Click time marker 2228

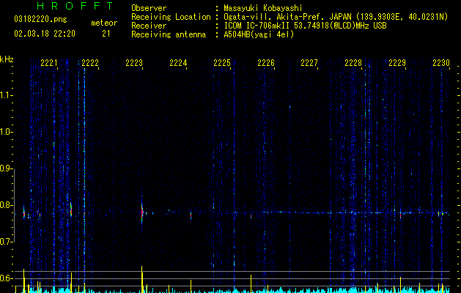tap(353, 63)
